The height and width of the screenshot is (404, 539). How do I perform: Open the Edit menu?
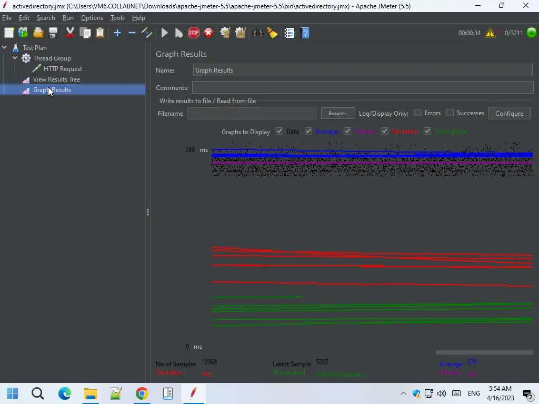coord(24,18)
